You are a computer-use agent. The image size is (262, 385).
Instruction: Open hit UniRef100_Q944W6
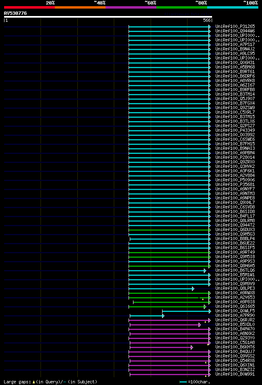click(x=235, y=31)
